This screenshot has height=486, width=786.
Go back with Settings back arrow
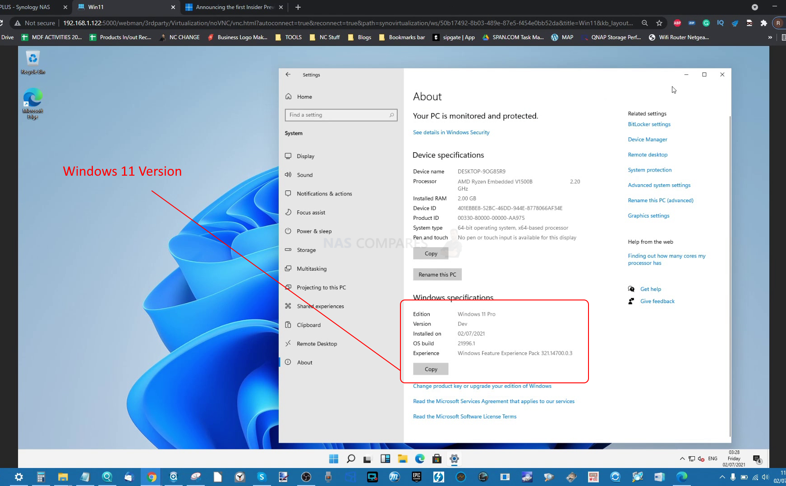coord(288,75)
